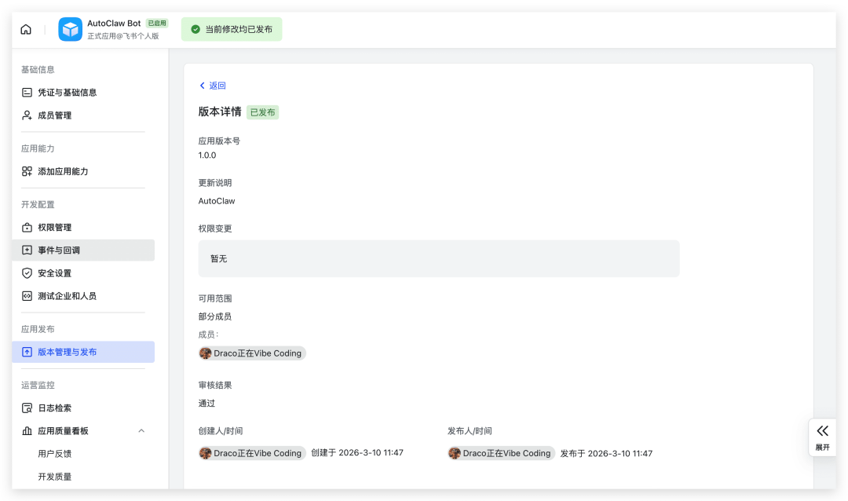Image resolution: width=848 pixels, height=501 pixels.
Task: Expand the right side panel via 展开
Action: (x=822, y=437)
